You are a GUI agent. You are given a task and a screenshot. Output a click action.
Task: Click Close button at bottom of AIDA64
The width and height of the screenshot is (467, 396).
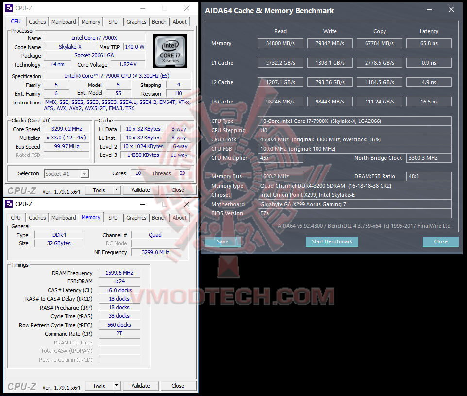pyautogui.click(x=441, y=241)
